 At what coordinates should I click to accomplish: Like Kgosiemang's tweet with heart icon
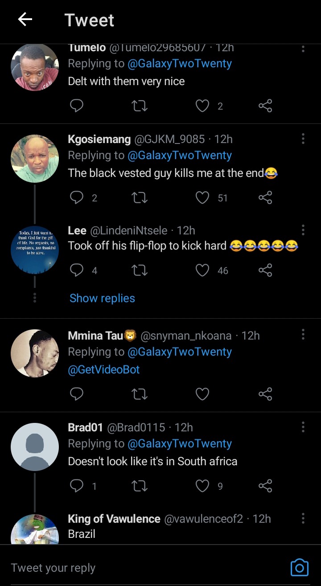tap(203, 197)
